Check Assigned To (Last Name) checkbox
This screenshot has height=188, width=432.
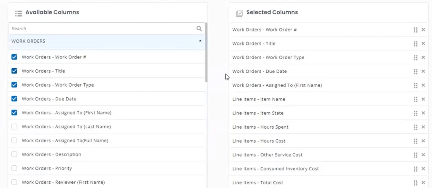pos(14,127)
